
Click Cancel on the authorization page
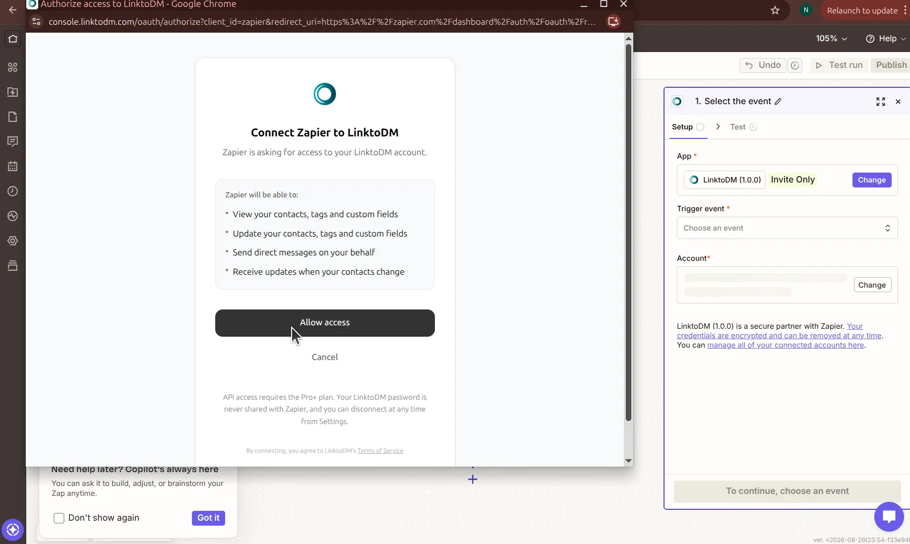(325, 357)
